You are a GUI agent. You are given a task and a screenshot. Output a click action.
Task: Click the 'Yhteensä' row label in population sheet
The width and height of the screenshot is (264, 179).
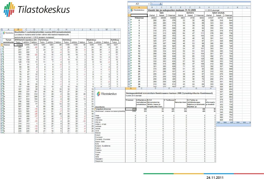pos(139,18)
